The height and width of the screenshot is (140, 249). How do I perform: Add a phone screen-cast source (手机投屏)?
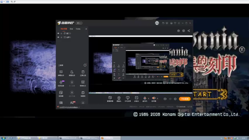128,99
